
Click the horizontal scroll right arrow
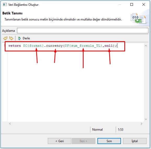142,124
